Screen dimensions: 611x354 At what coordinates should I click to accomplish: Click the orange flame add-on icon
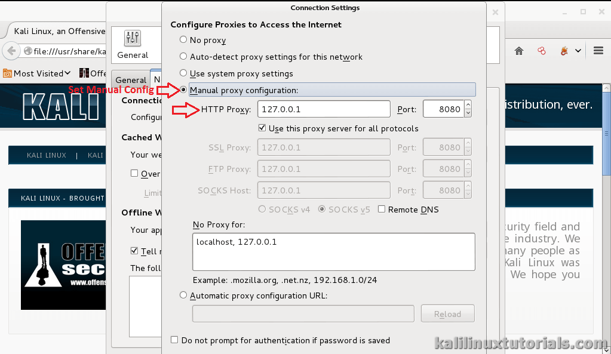click(x=564, y=51)
